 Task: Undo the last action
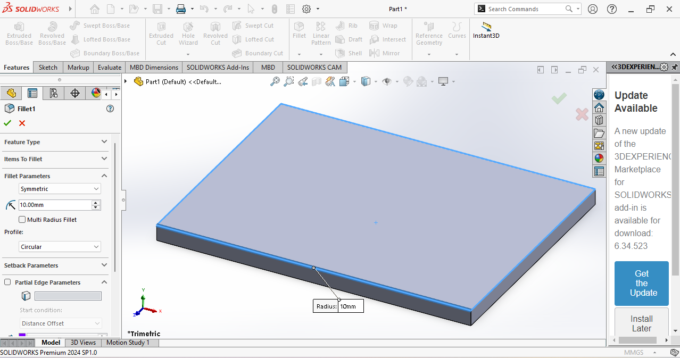[x=204, y=9]
